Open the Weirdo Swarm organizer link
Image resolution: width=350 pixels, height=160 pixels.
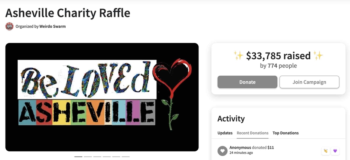[x=52, y=26]
